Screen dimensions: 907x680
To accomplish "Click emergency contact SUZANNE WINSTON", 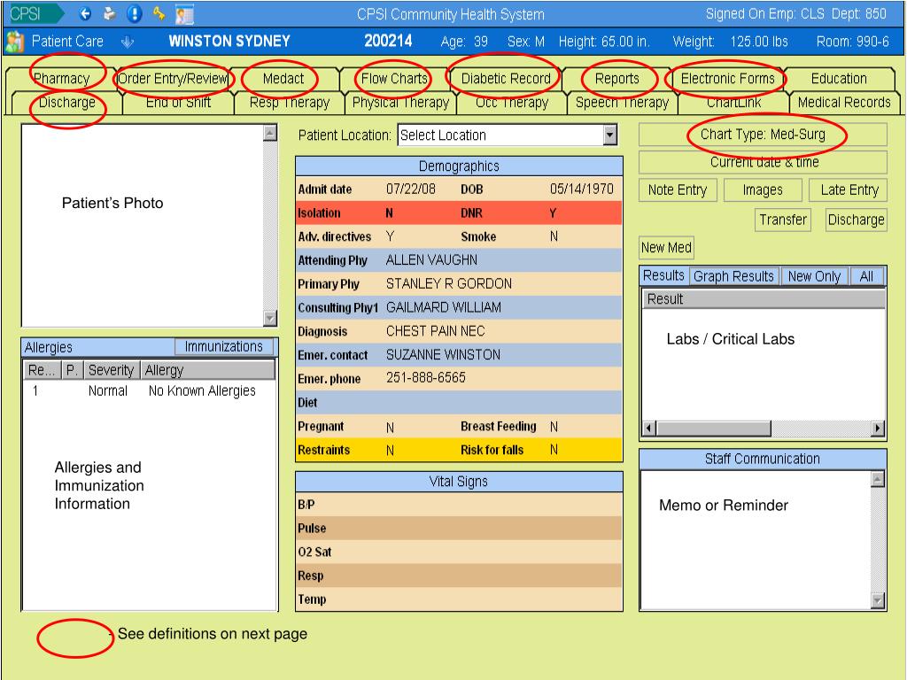I will coord(443,355).
